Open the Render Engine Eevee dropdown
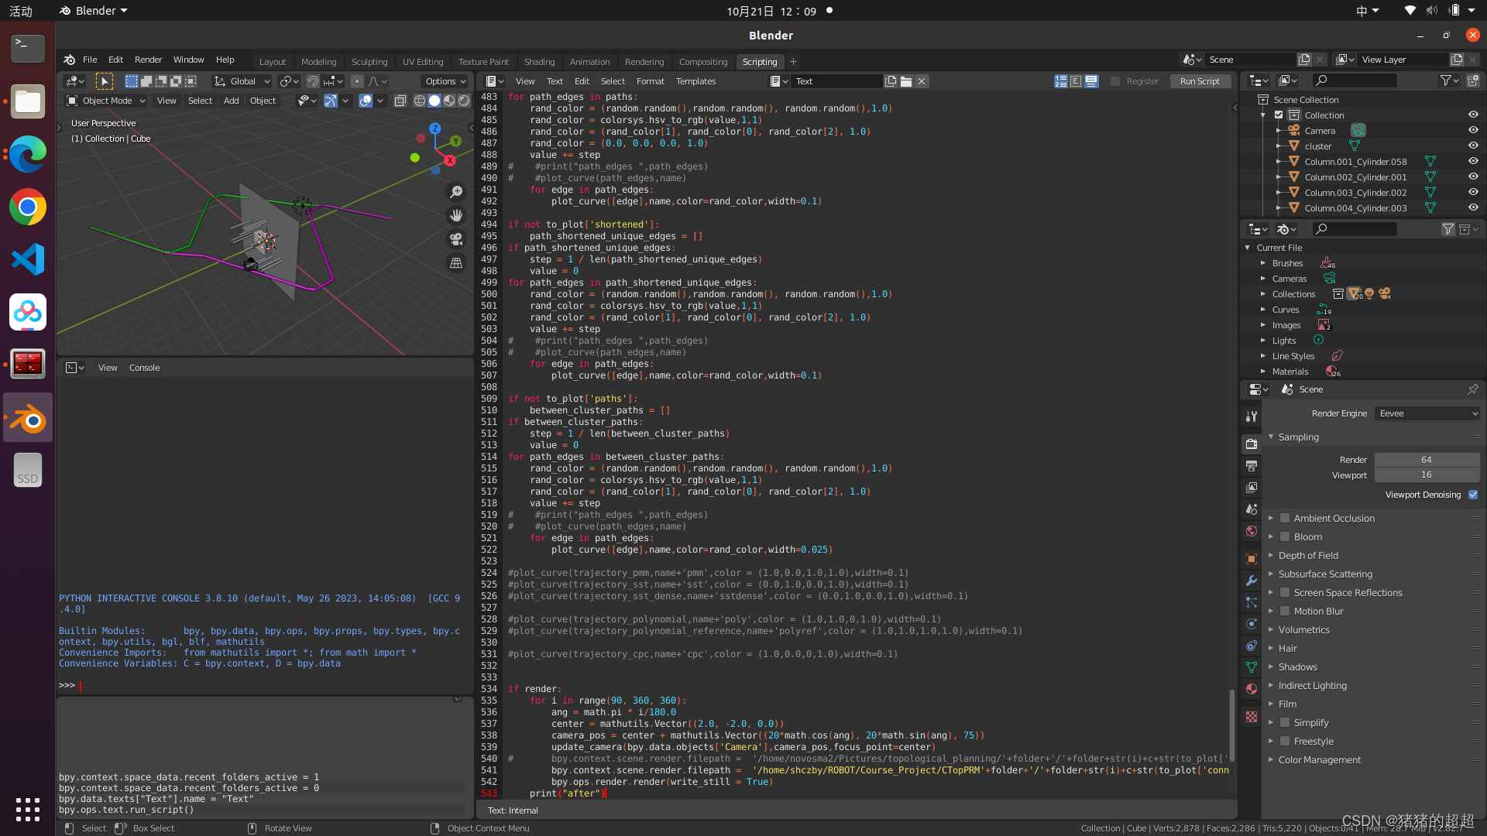1487x836 pixels. [x=1427, y=413]
